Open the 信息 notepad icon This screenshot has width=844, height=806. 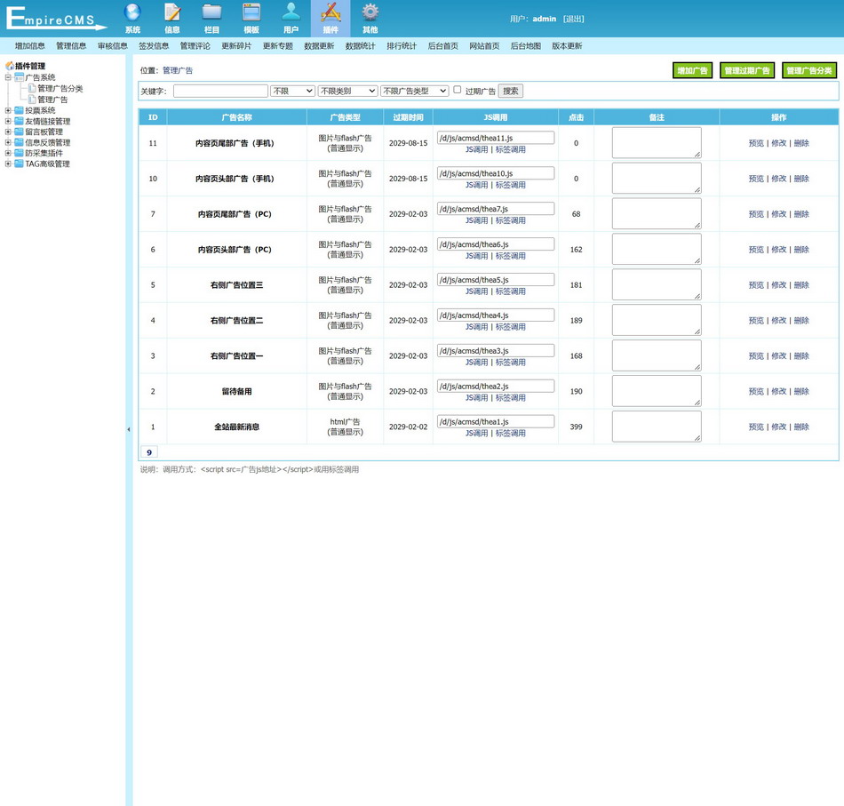pos(172,12)
